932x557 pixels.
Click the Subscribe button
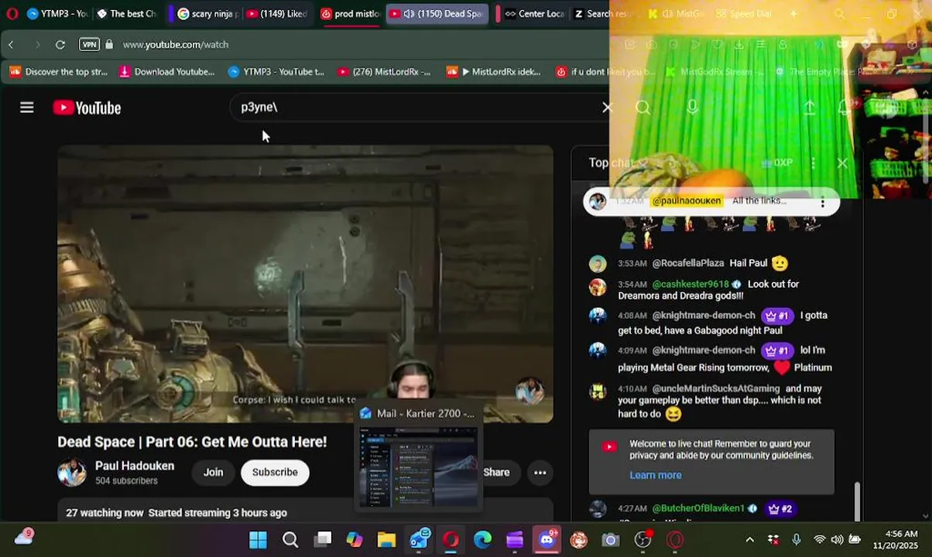coord(275,472)
